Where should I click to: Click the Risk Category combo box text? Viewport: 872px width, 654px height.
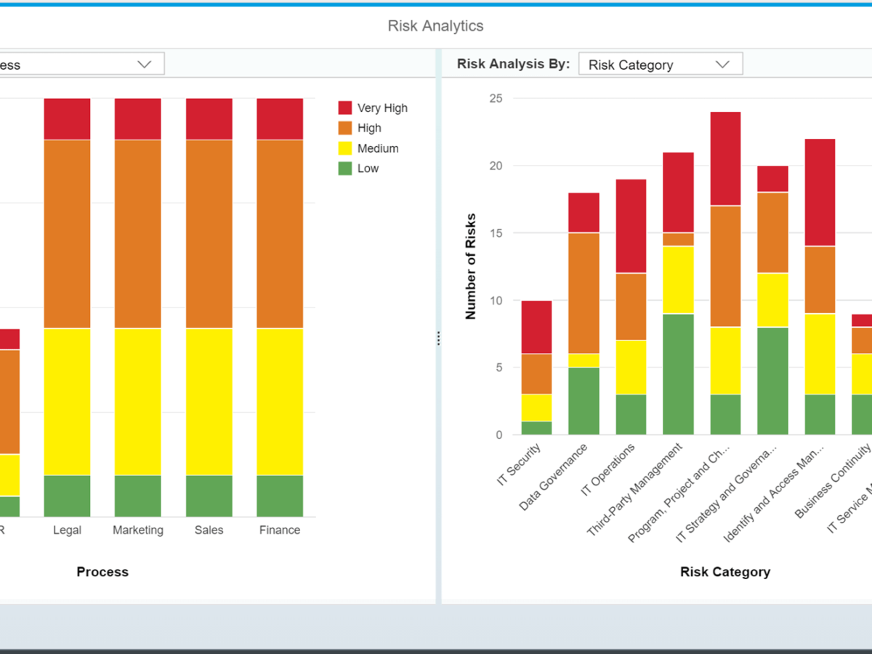click(631, 65)
